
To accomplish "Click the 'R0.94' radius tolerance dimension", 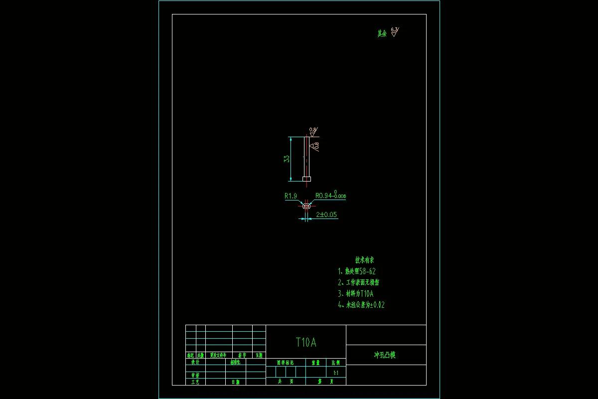I will [330, 196].
